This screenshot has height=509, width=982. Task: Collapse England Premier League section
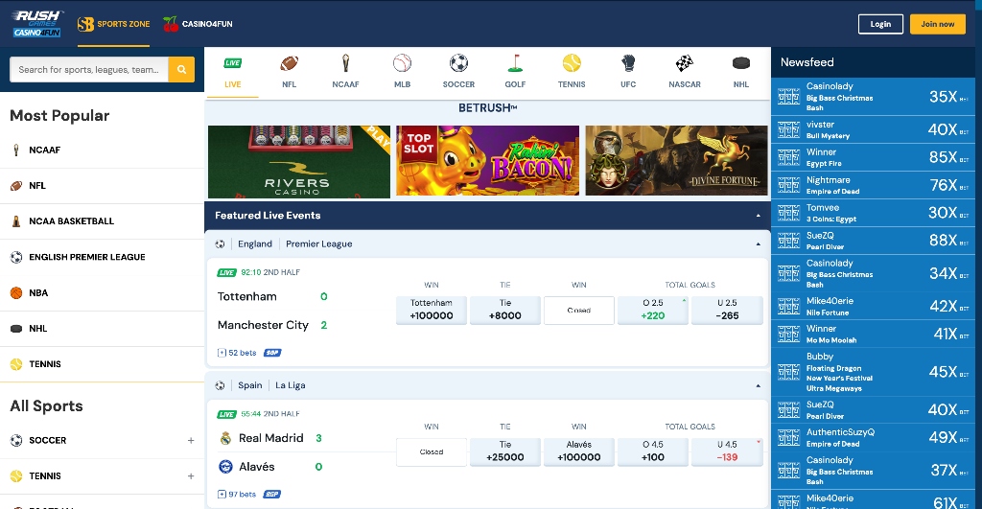(x=758, y=244)
